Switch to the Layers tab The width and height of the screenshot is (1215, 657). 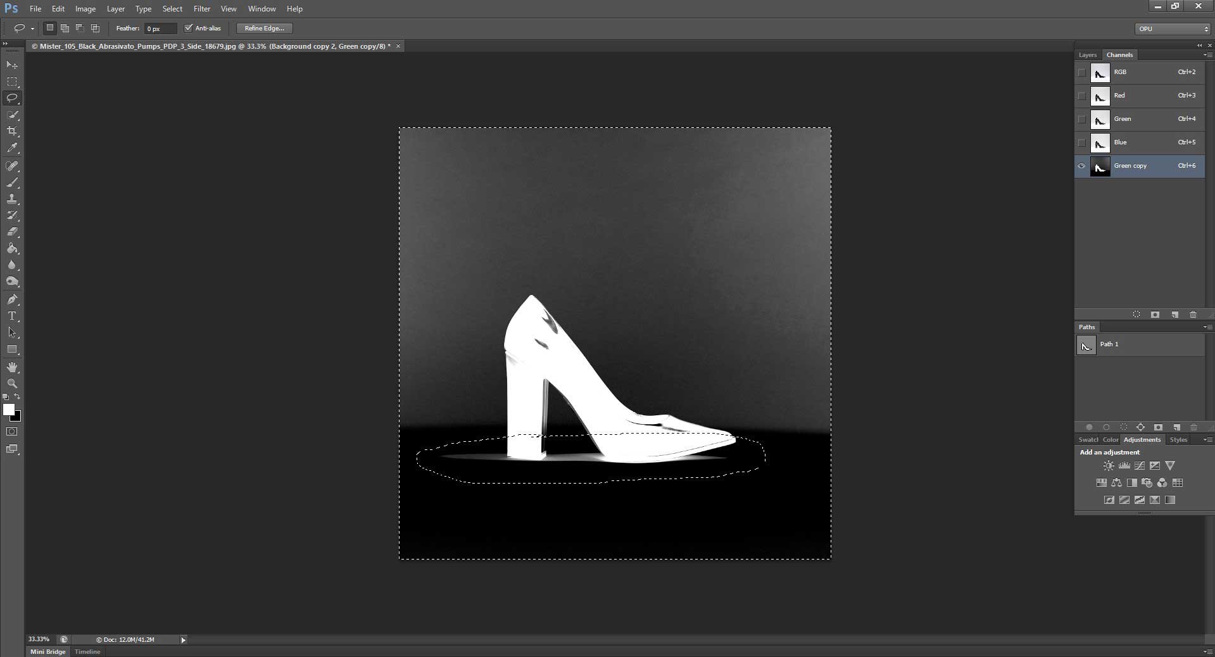(1088, 55)
